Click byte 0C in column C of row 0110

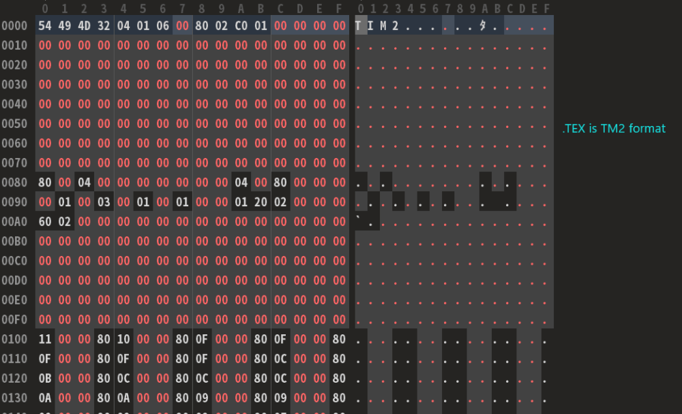click(280, 358)
